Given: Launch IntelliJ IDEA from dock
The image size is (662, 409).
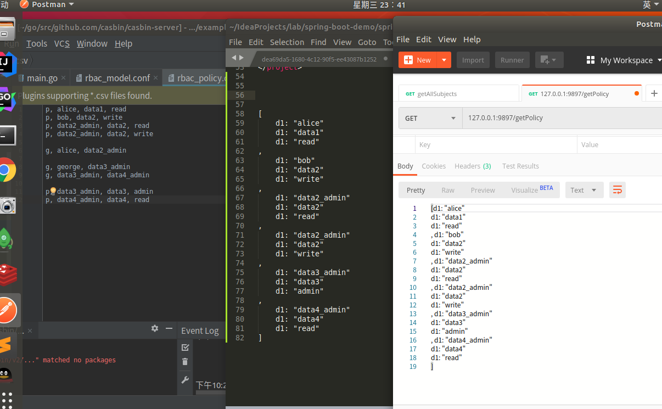Looking at the screenshot, I should [x=7, y=65].
